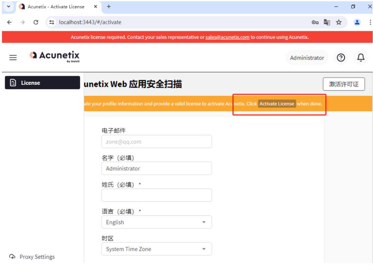Focus the 名字 field containing Administrator

tap(156, 169)
